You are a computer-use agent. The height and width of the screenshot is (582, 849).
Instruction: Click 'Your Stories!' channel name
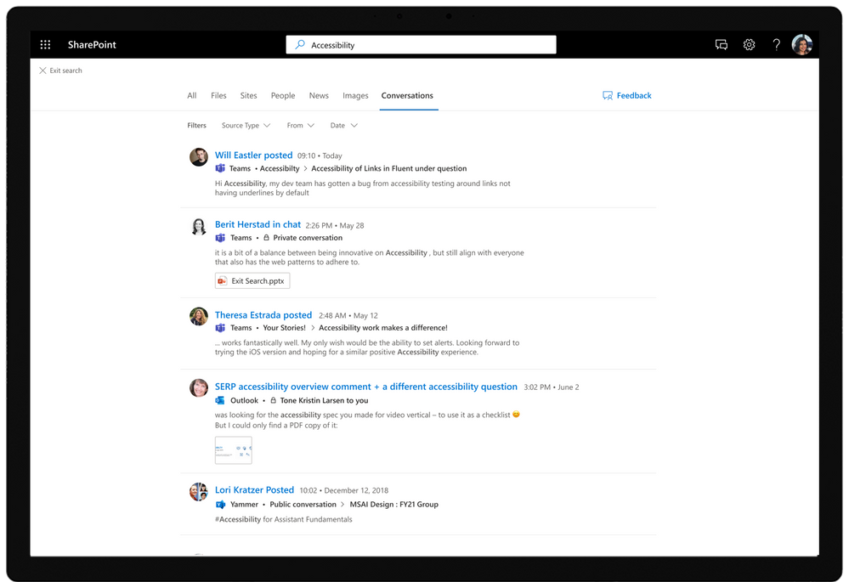(284, 328)
